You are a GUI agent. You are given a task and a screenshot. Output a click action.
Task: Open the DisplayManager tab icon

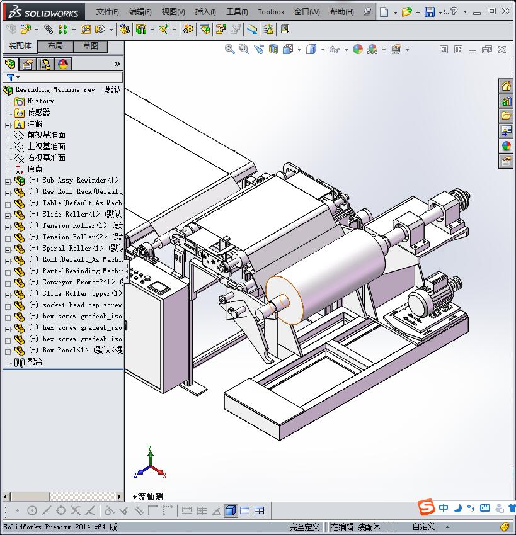coord(63,64)
